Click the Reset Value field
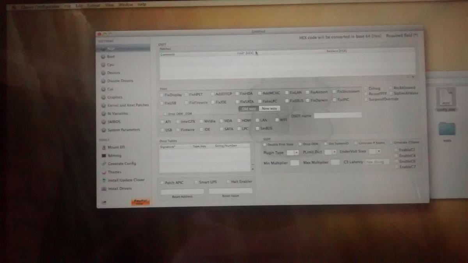The image size is (468, 263). [230, 191]
